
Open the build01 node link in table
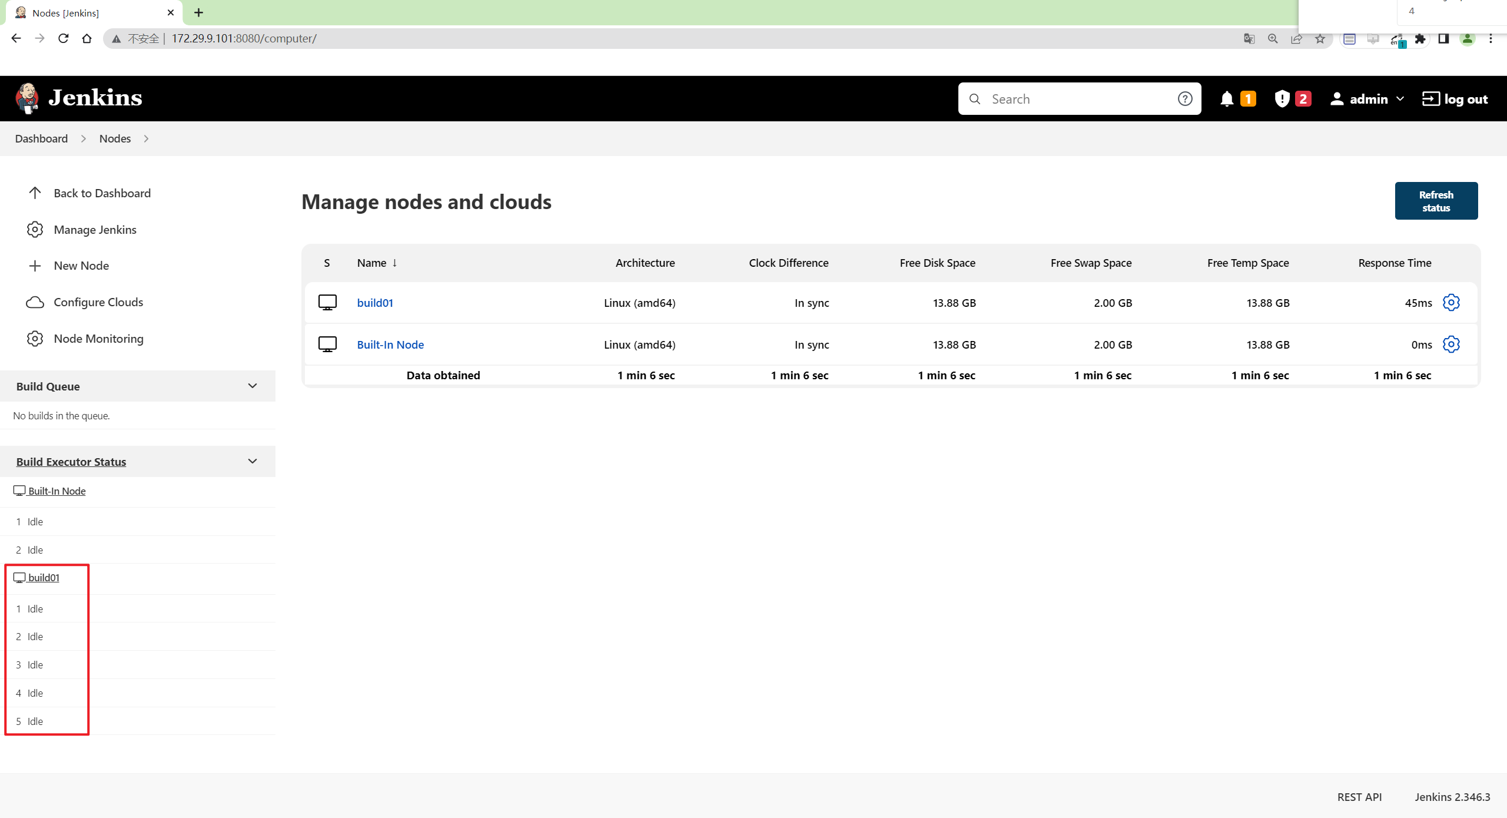point(375,303)
